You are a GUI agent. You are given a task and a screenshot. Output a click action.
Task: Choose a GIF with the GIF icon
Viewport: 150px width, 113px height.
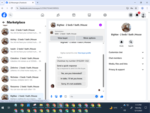pos(66,96)
